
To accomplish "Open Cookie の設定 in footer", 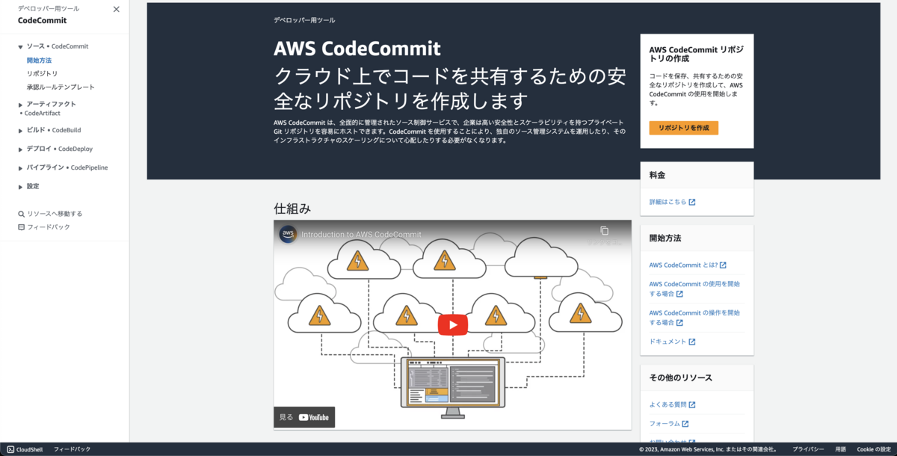I will (x=874, y=449).
